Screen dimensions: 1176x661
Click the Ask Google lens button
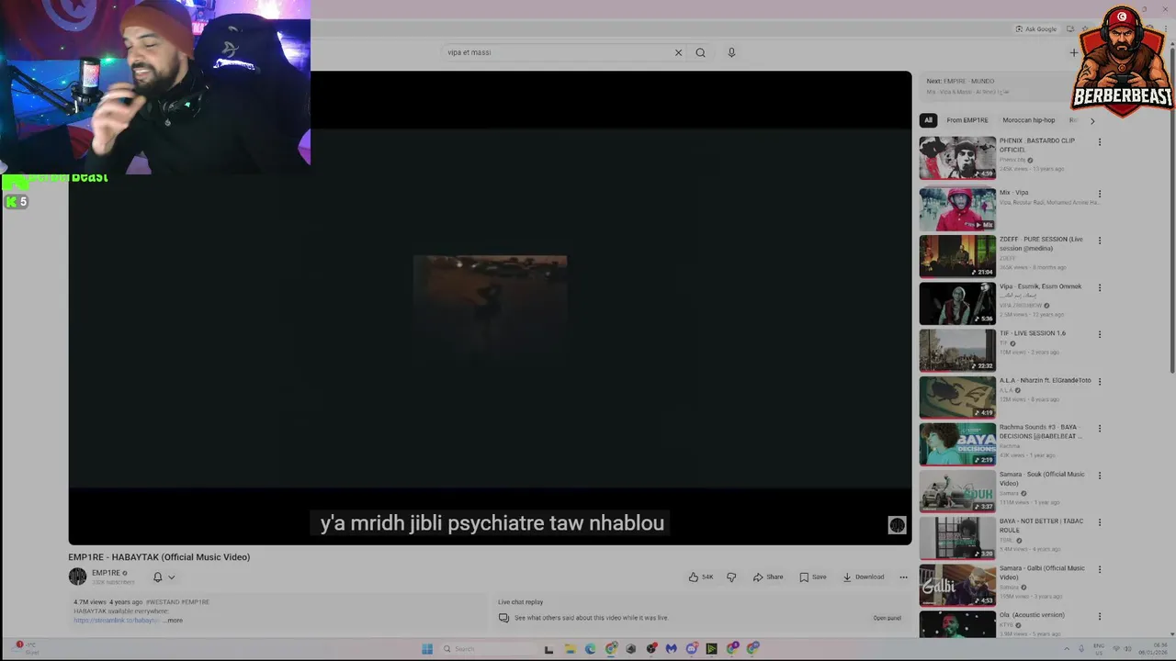click(1035, 28)
